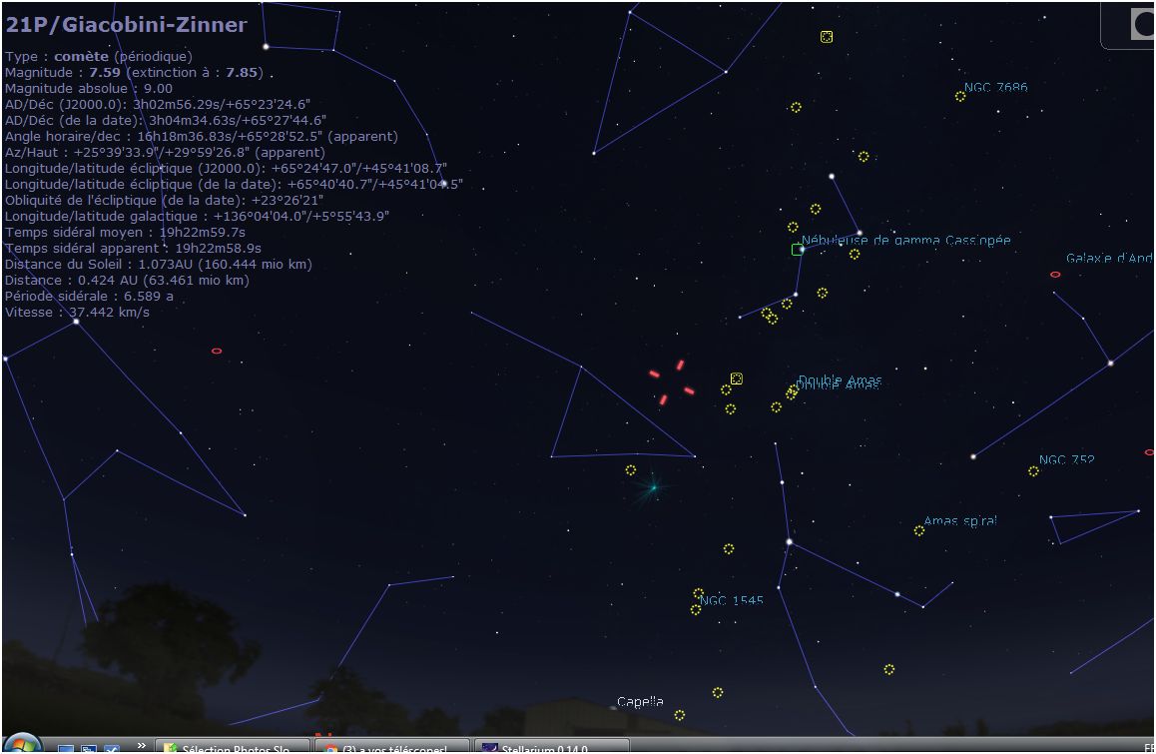The image size is (1156, 754).
Task: Click the yellow square marker at top center
Action: 827,37
